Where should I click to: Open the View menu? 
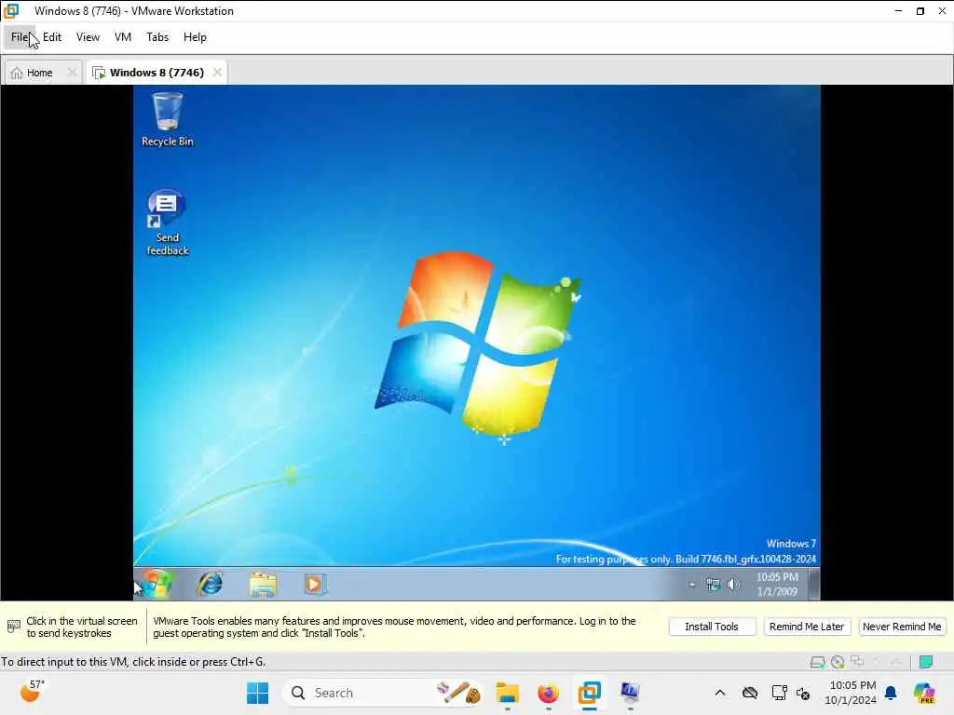pos(88,37)
